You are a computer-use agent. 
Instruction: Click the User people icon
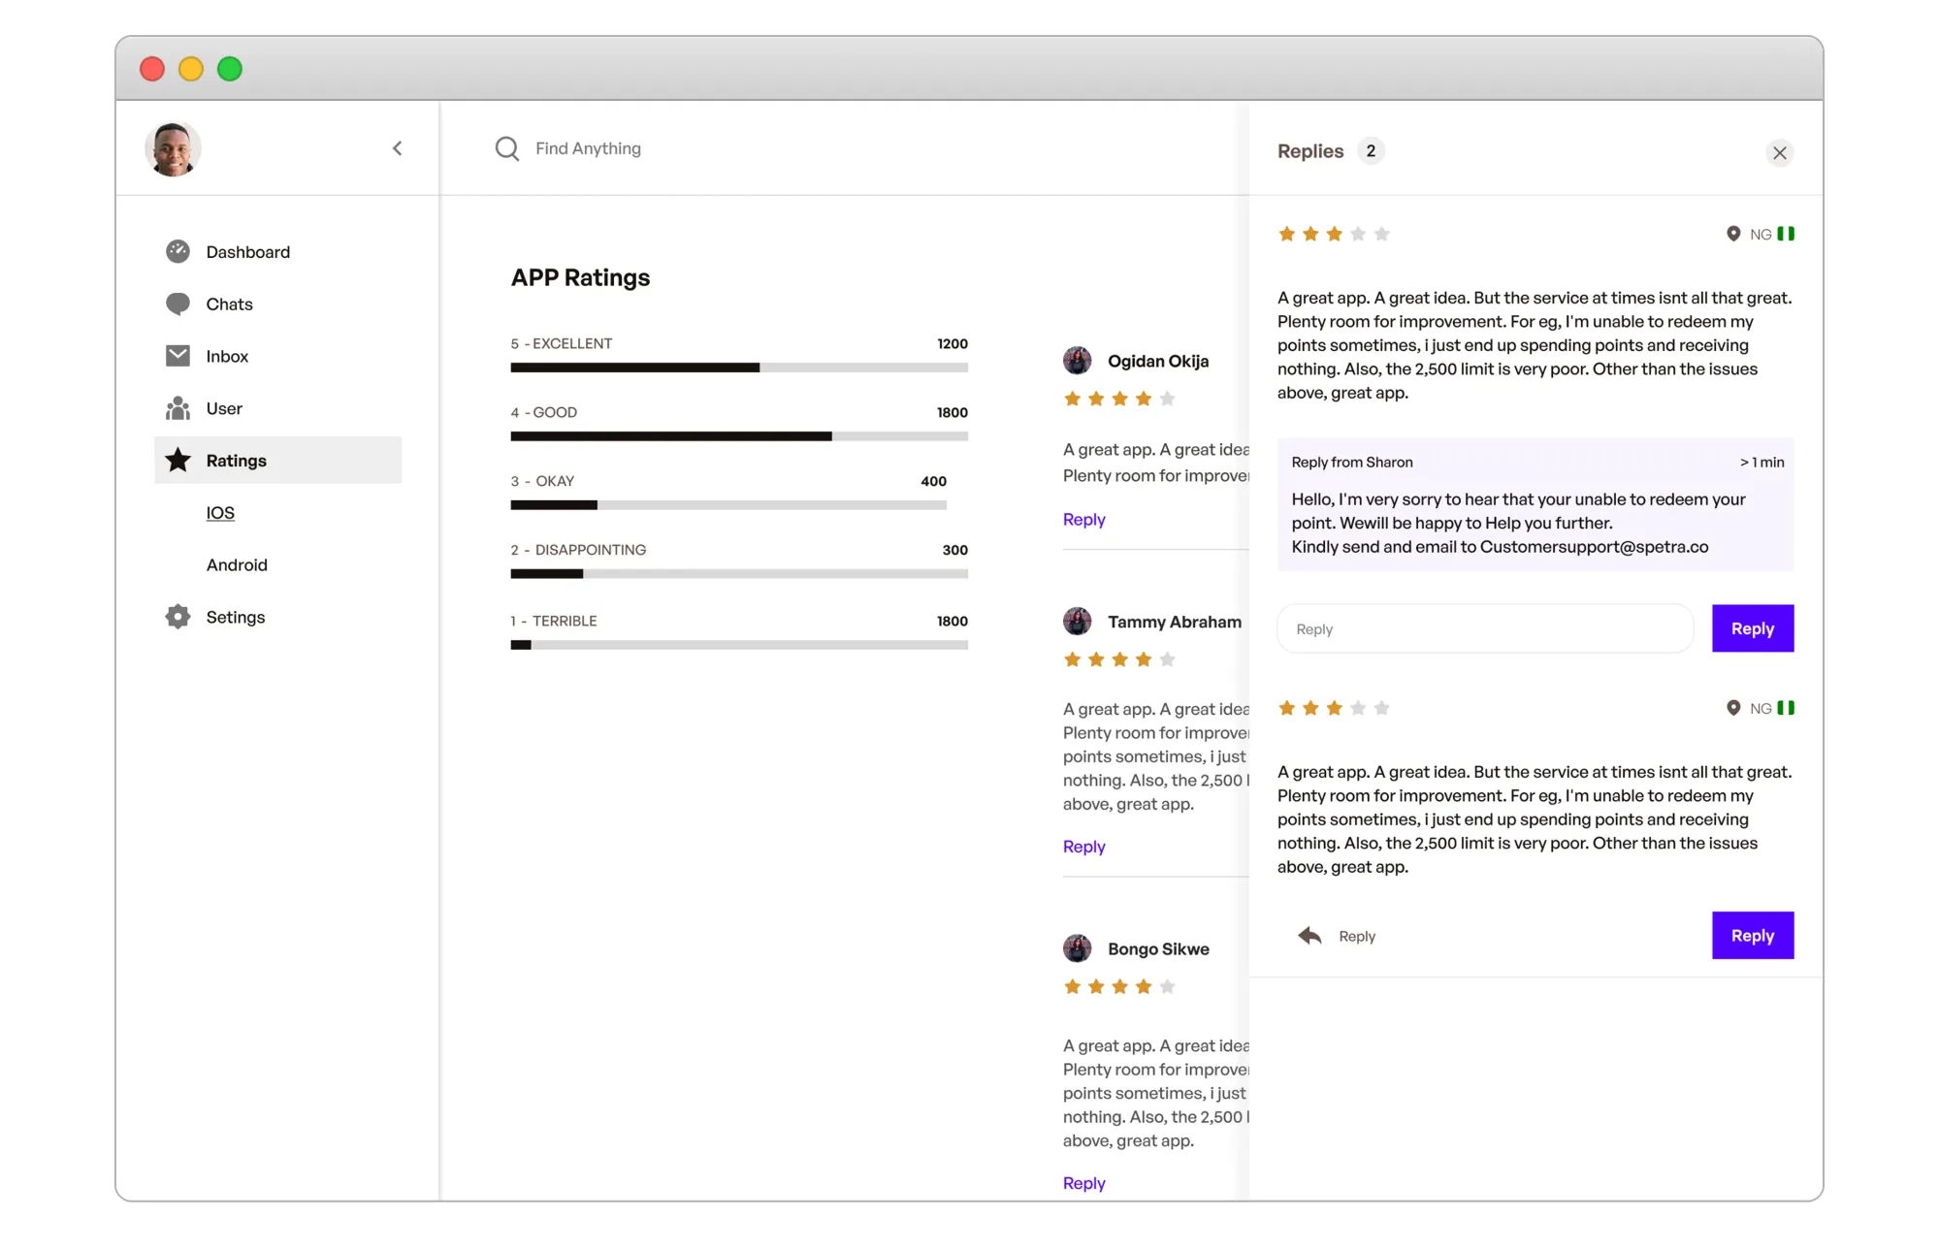click(178, 408)
